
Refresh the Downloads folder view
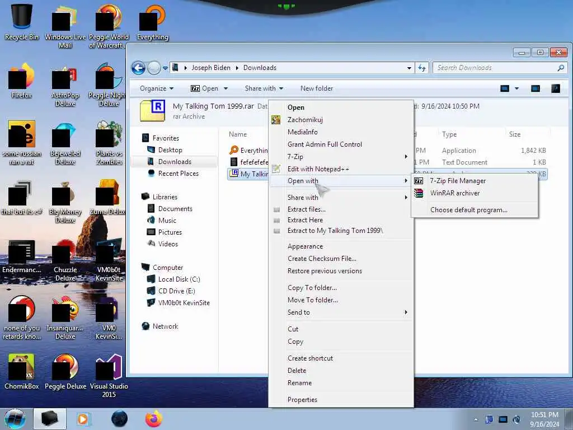pos(422,68)
